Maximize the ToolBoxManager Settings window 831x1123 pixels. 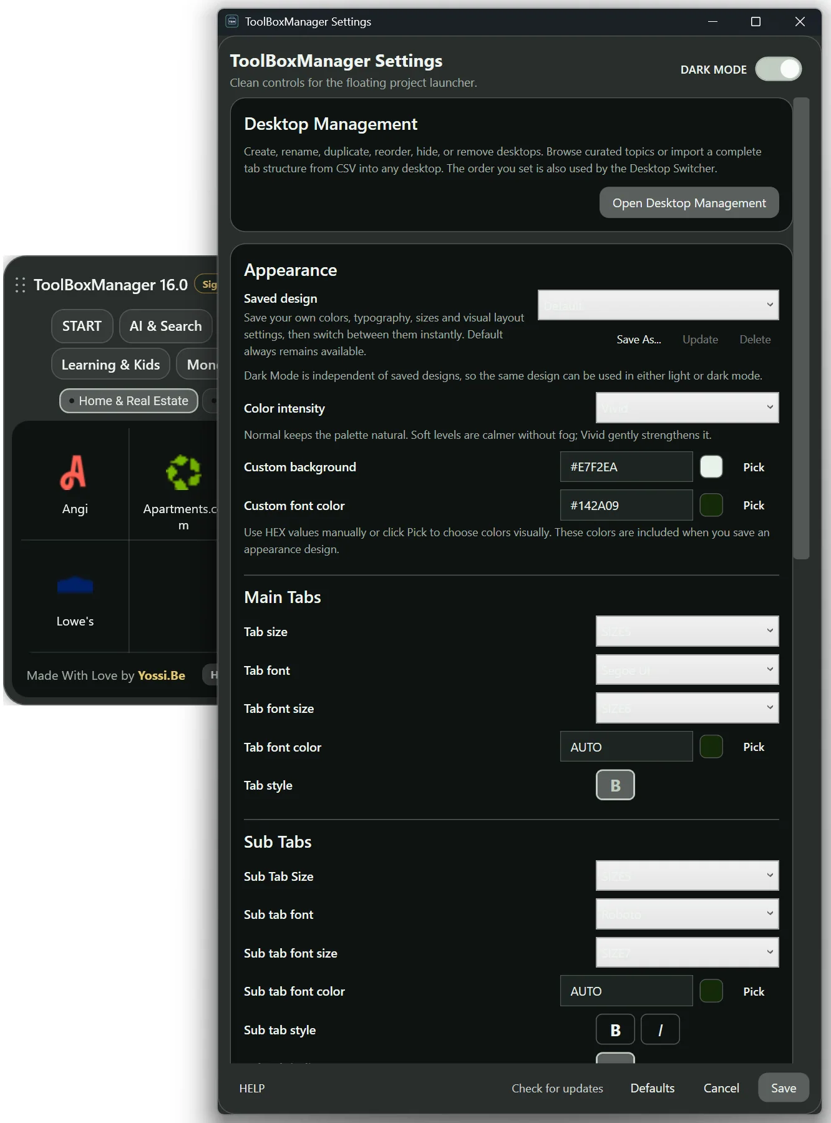point(756,21)
